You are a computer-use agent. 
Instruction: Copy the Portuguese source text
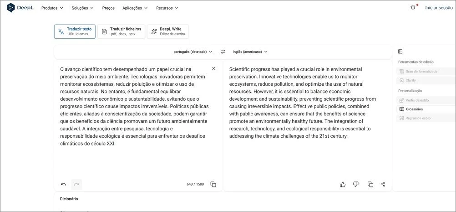click(x=213, y=184)
